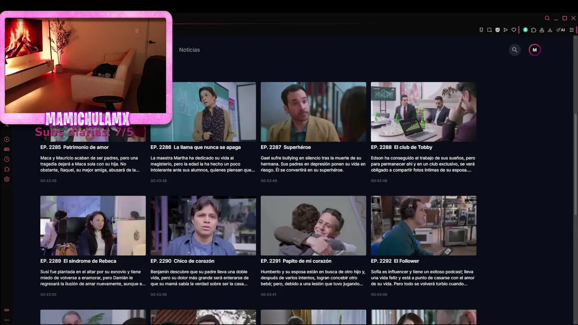This screenshot has width=578, height=325.
Task: Open the 'EP. 2289 El síndrome de Rebeca' title
Action: point(78,261)
